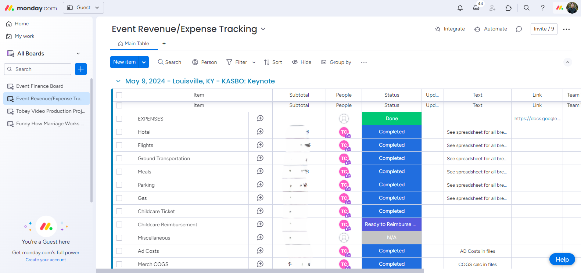The height and width of the screenshot is (273, 581).
Task: Open the help question mark icon
Action: coord(543,8)
